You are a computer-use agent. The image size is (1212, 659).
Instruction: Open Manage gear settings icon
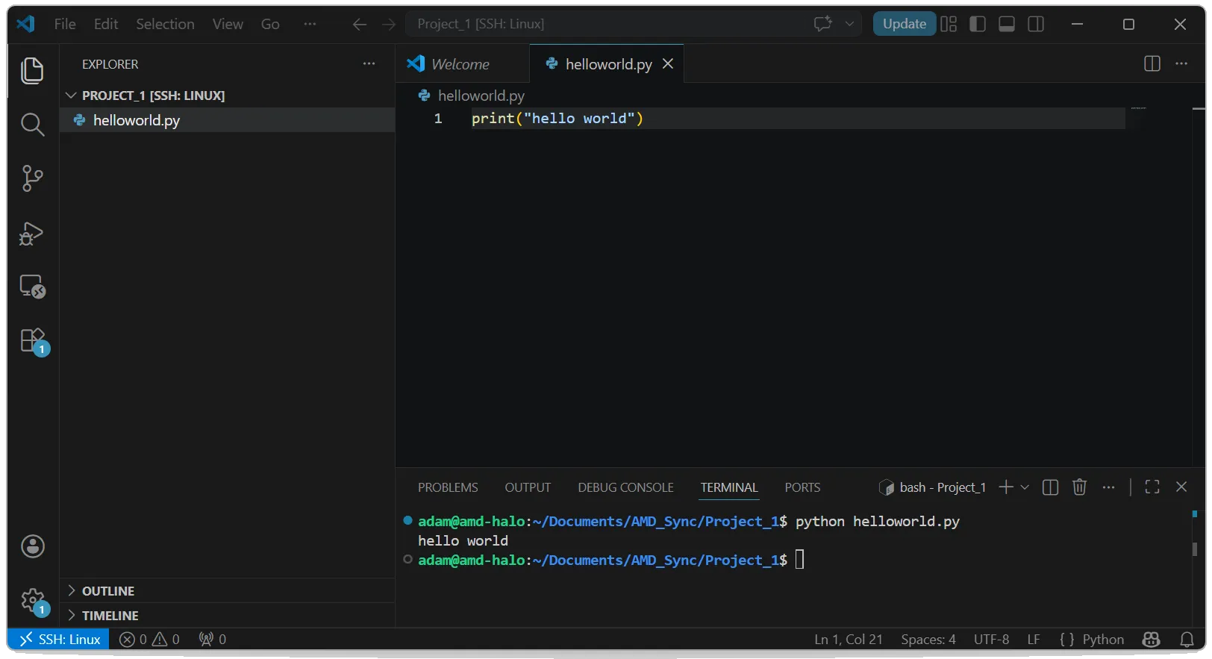(x=34, y=601)
